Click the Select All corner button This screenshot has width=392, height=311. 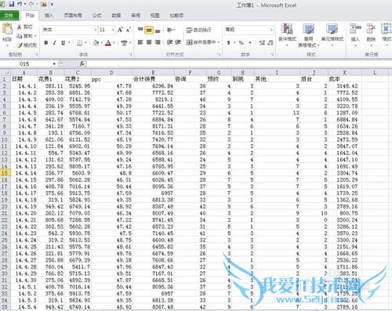click(x=5, y=72)
